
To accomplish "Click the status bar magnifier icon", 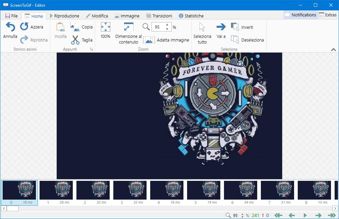I will click(228, 215).
